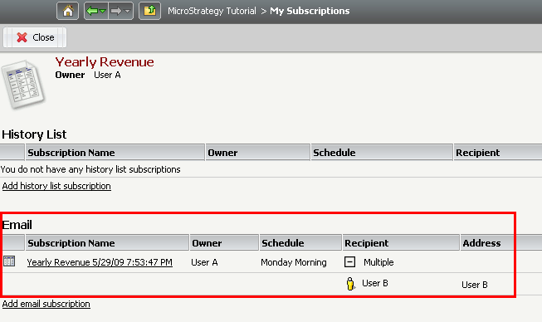
Task: Open the Forward history dropdown arrow
Action: (x=128, y=11)
